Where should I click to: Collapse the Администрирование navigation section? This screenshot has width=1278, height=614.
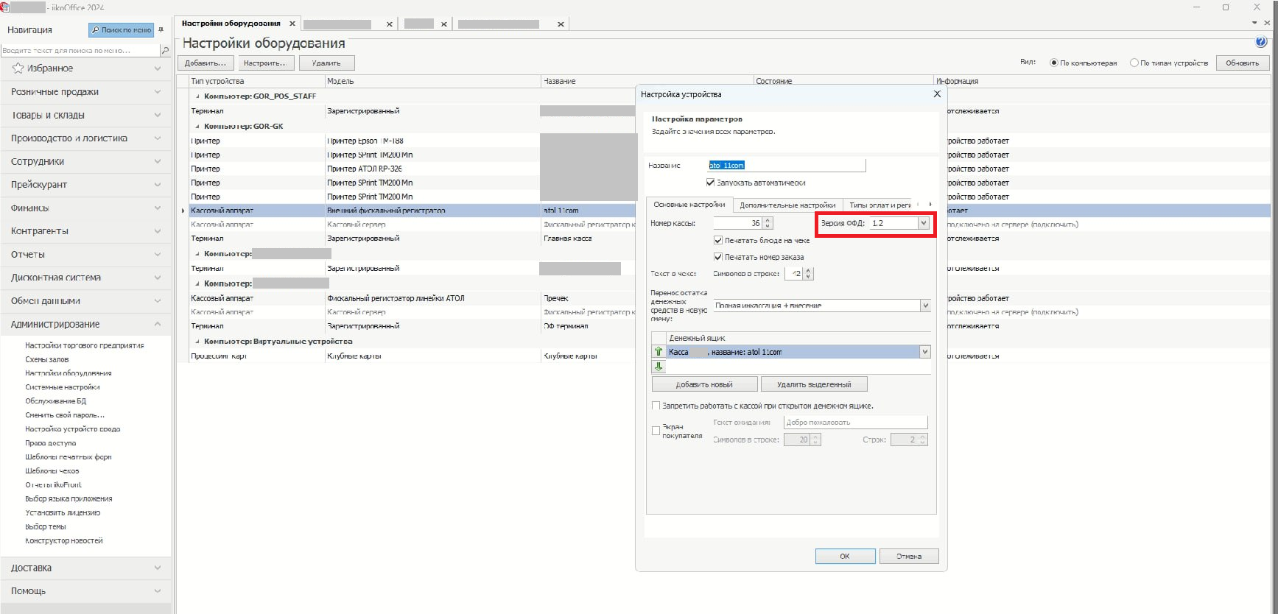pos(158,324)
